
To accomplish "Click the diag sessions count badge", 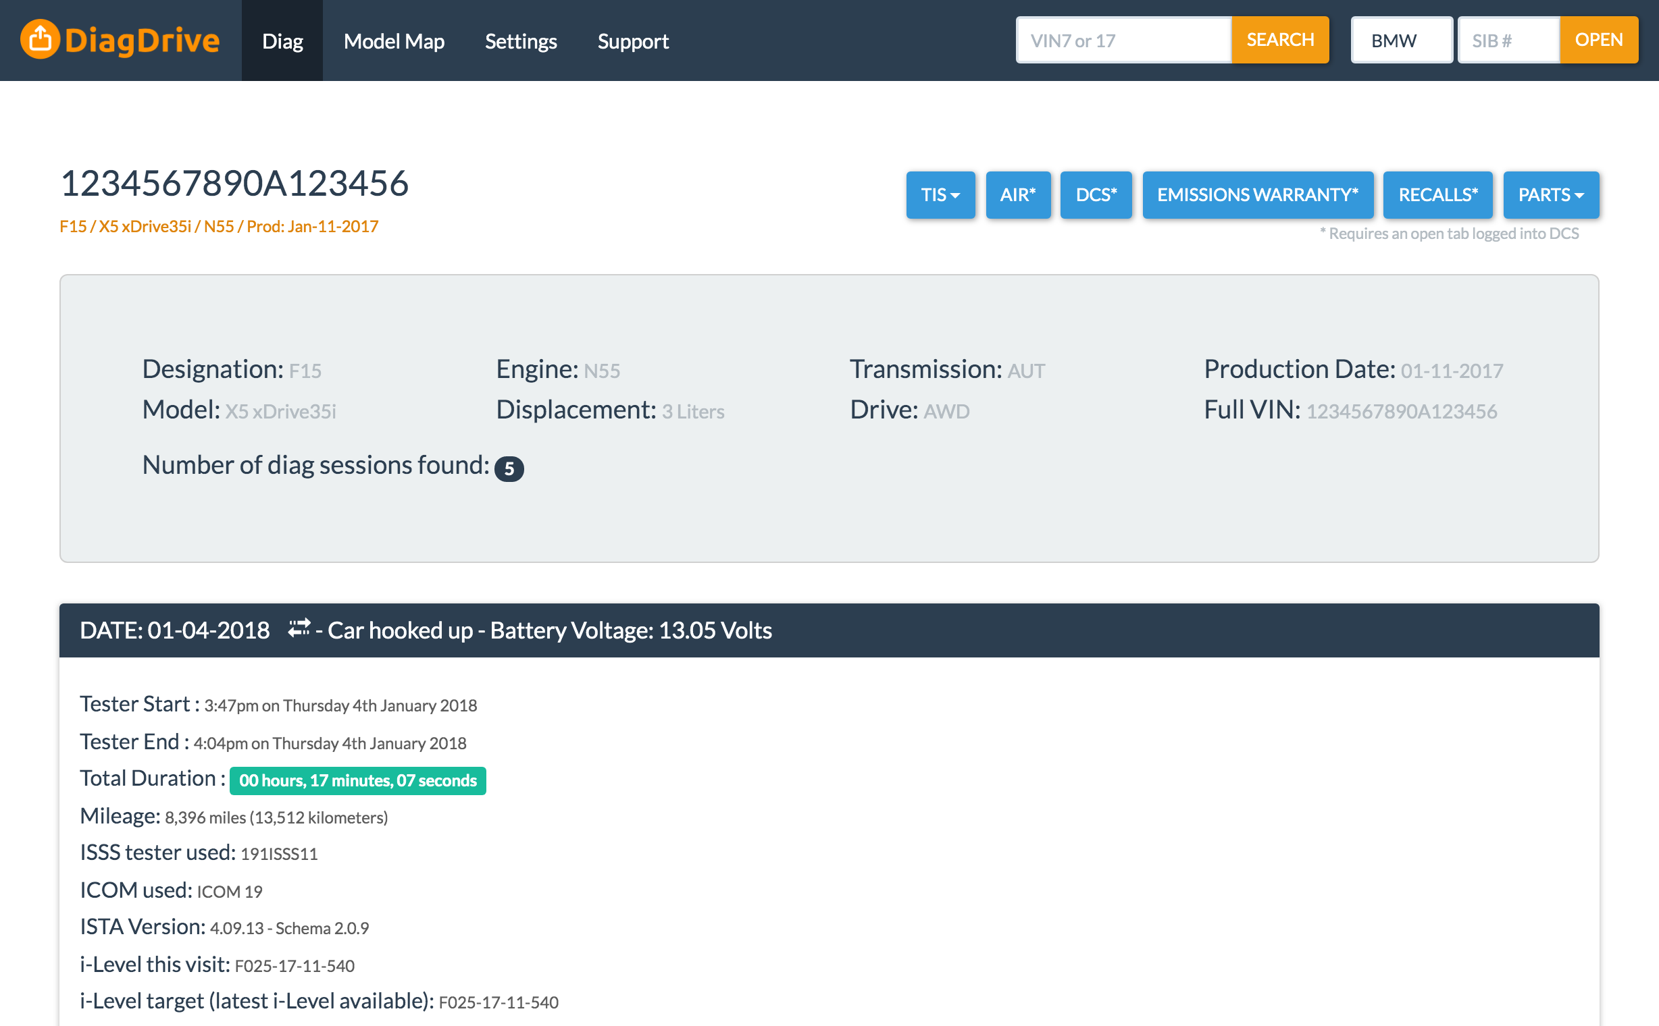I will (x=509, y=468).
